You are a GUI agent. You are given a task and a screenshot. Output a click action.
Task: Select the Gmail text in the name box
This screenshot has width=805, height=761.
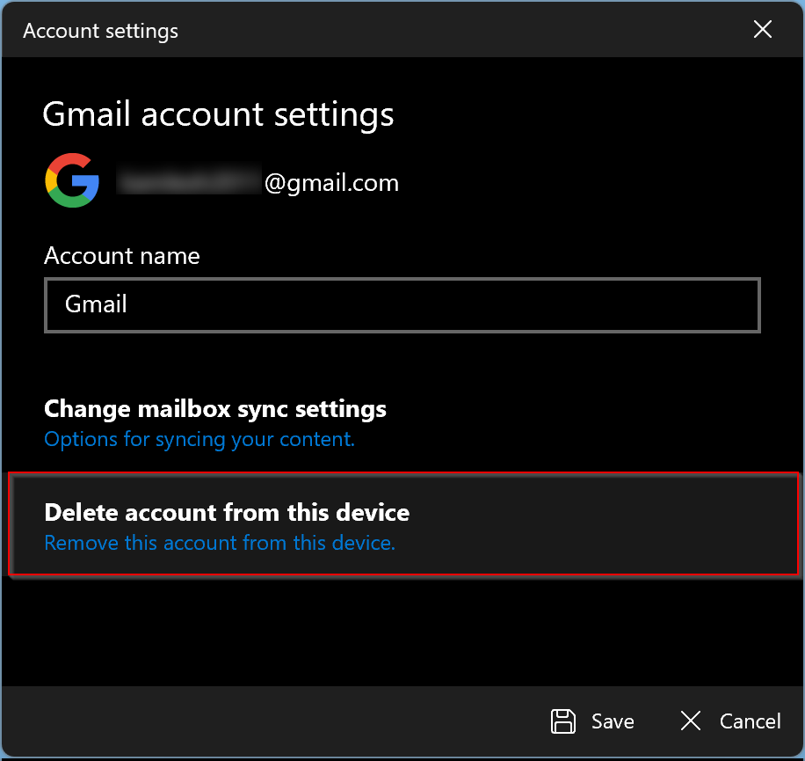(96, 304)
